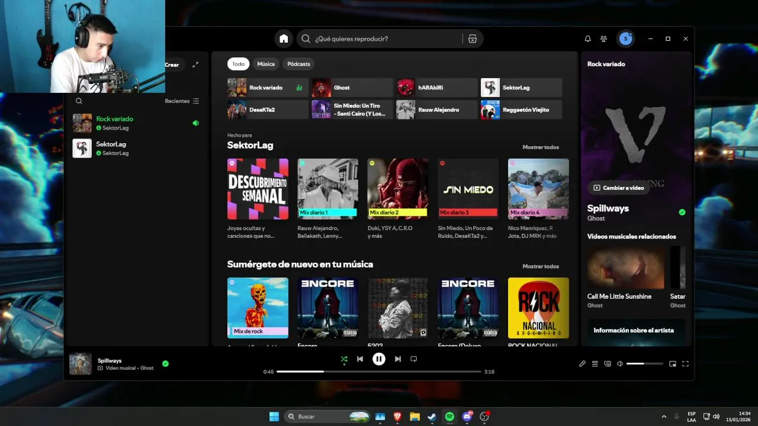Open Call Me Little Sunshine video
758x426 pixels.
[x=626, y=276]
